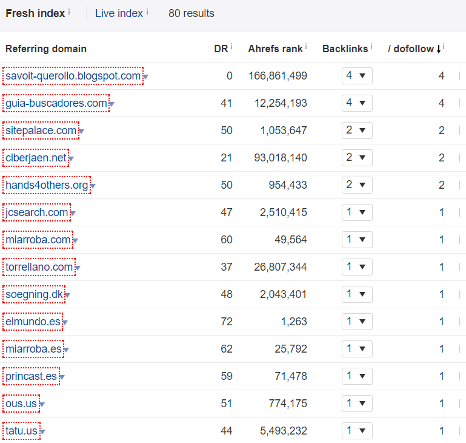Click the Backlinks column info icon
The height and width of the screenshot is (443, 466).
pyautogui.click(x=371, y=47)
